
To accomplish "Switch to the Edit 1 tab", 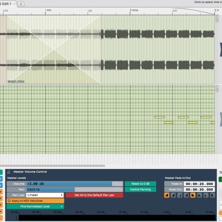I will tap(6, 4).
